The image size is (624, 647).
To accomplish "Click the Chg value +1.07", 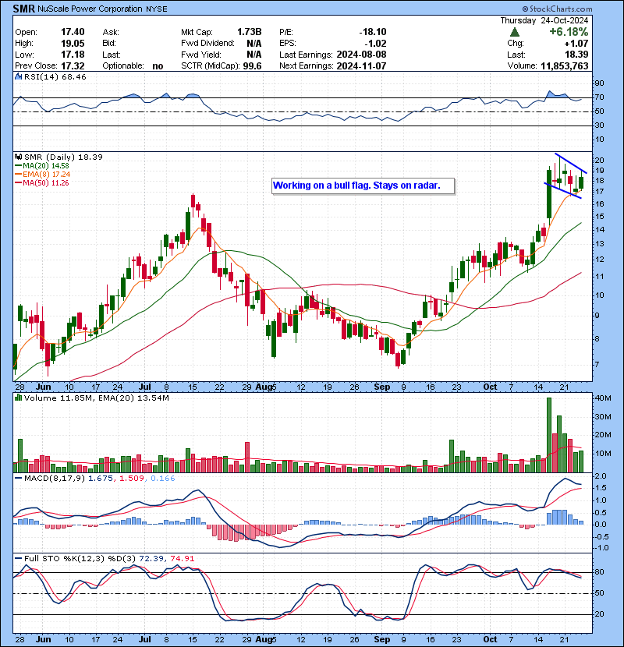I will [576, 43].
